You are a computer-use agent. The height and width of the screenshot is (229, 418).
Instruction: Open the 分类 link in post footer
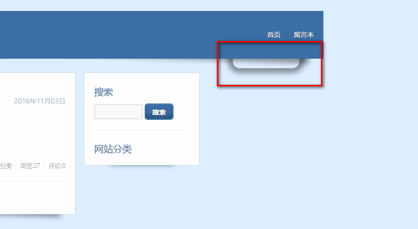coord(6,166)
